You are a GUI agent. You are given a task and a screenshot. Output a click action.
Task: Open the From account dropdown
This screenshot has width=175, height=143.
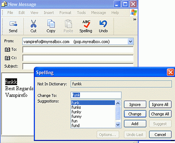coord(130,42)
